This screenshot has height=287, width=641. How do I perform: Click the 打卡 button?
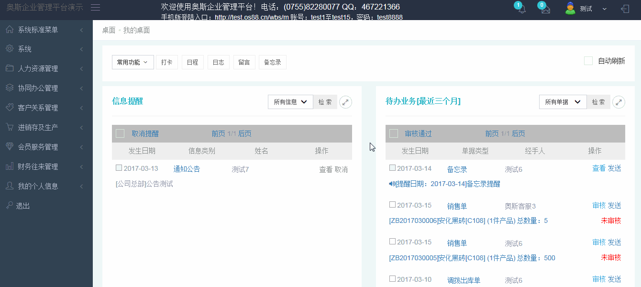(167, 62)
